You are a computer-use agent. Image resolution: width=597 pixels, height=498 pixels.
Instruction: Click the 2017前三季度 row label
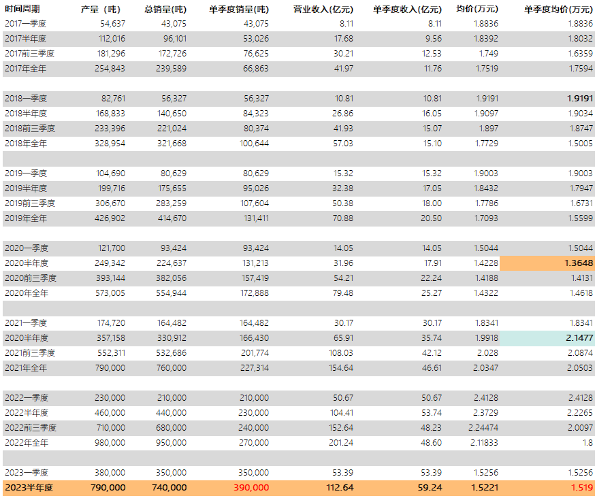point(29,54)
